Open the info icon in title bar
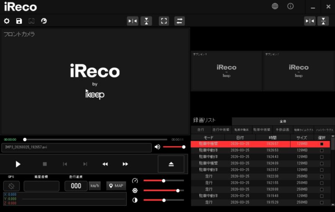Image resolution: width=335 pixels, height=212 pixels. (290, 6)
